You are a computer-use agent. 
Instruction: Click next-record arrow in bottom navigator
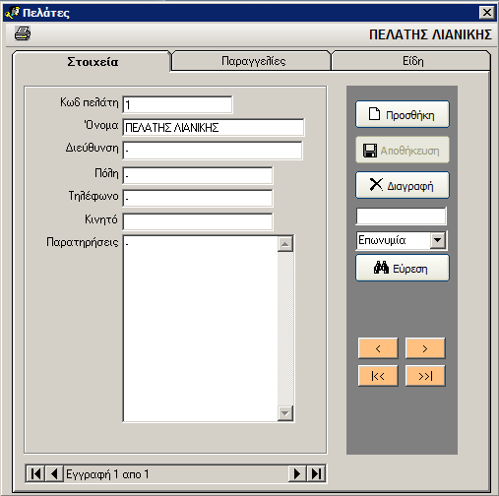pyautogui.click(x=297, y=473)
